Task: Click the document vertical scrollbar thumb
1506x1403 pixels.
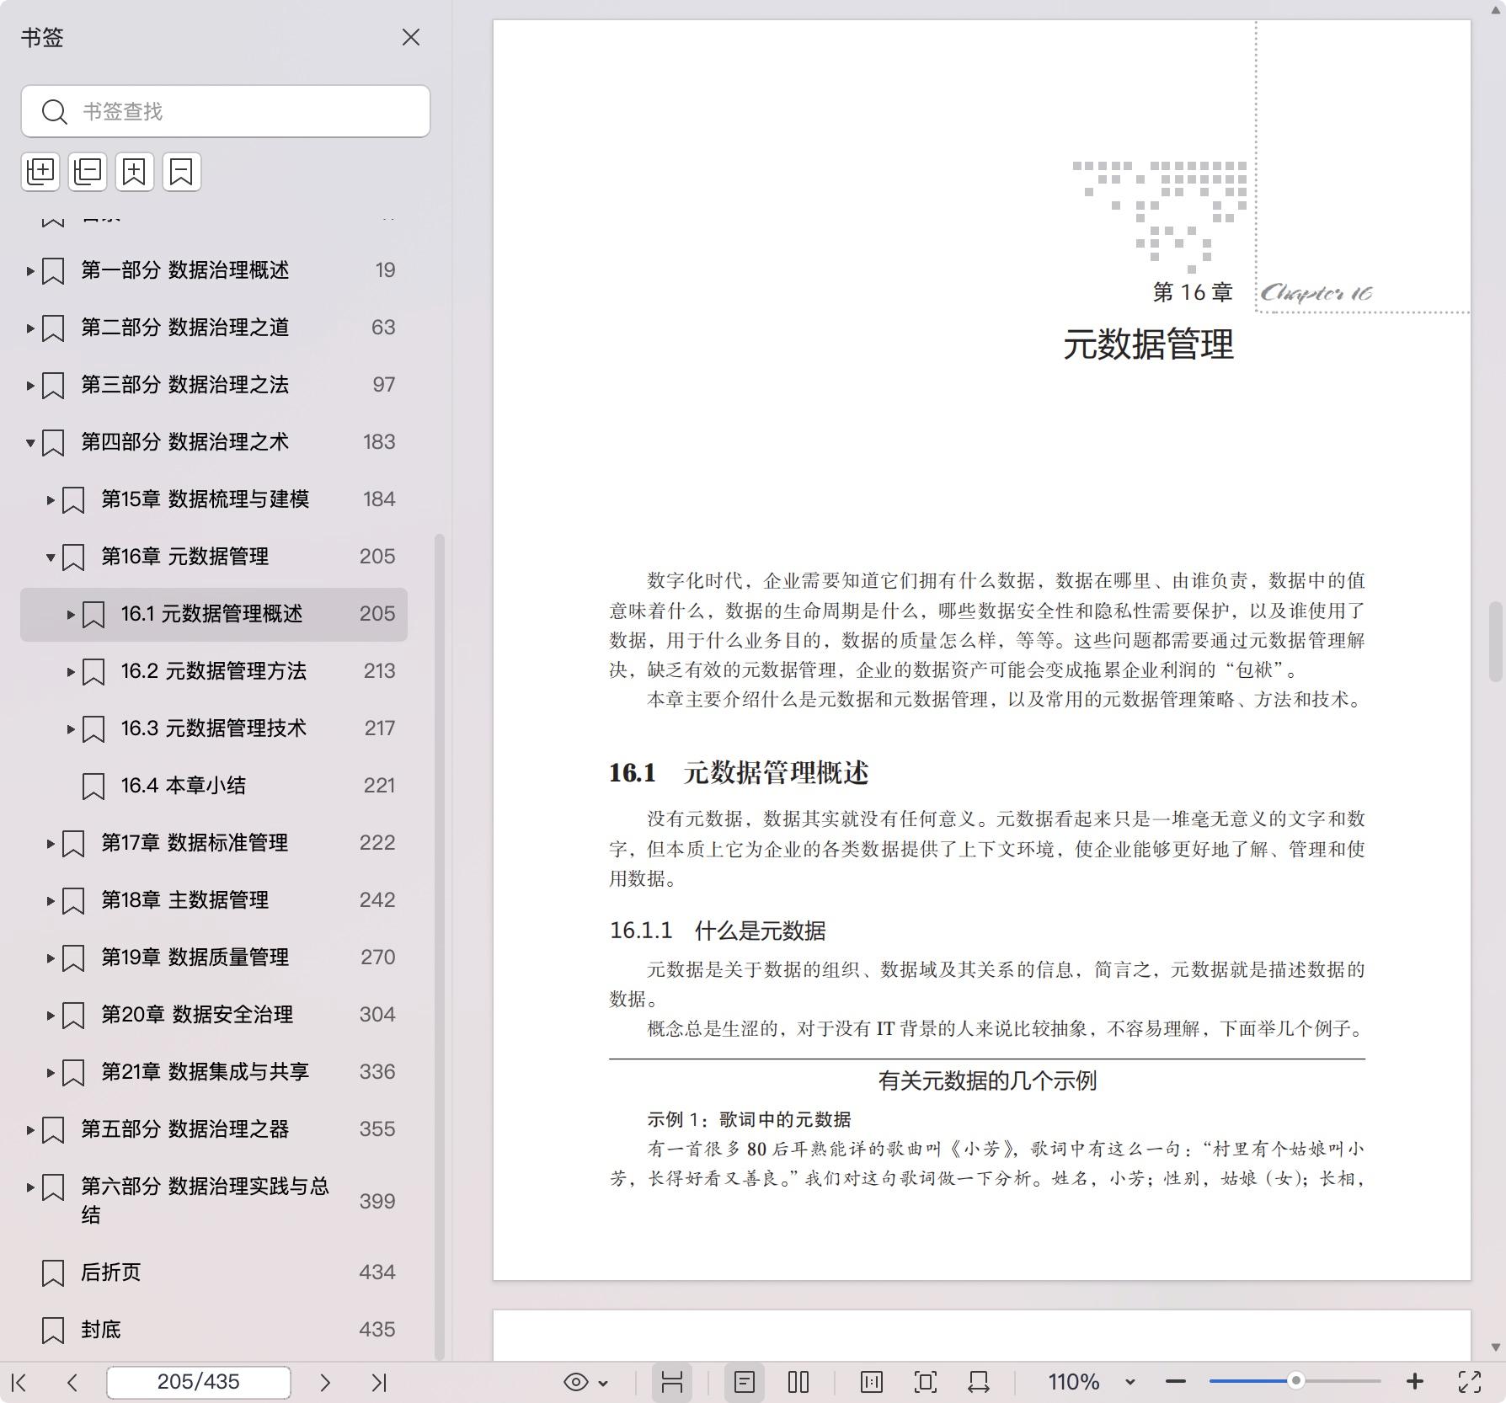Action: point(1496,642)
